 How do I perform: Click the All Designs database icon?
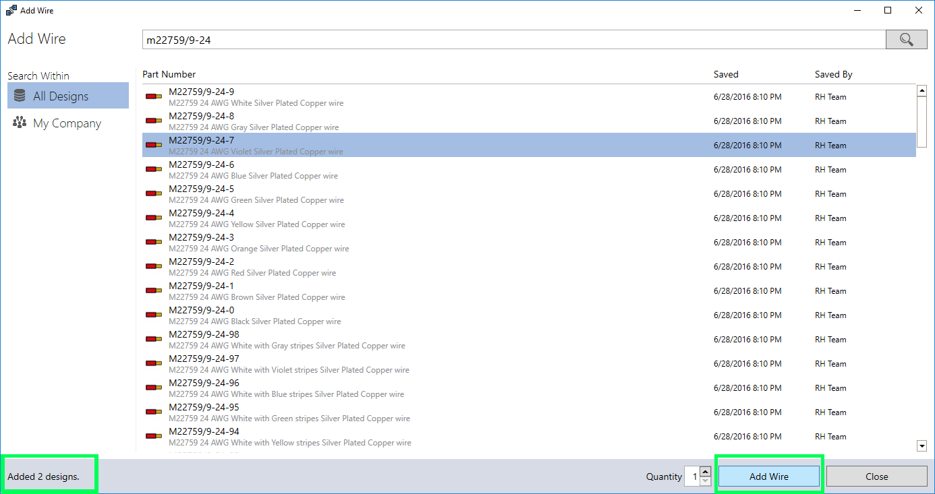pyautogui.click(x=20, y=96)
